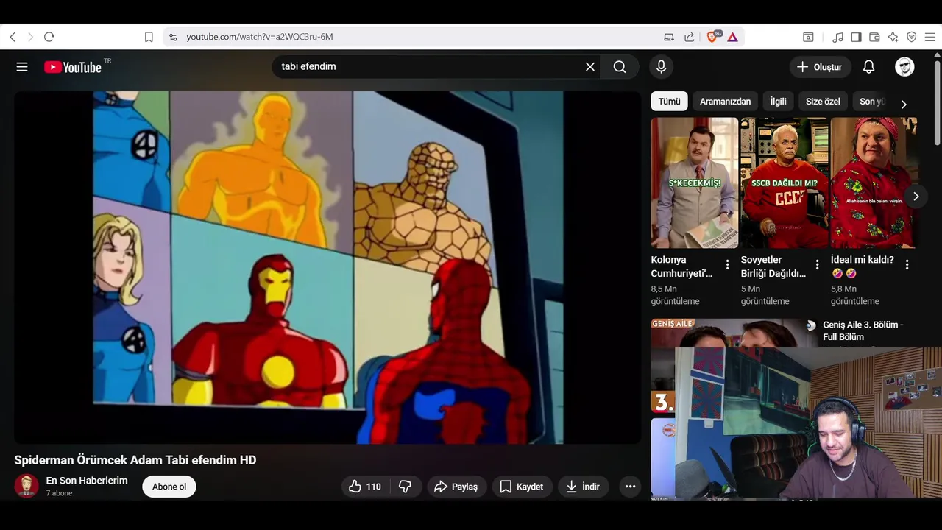
Task: Dislike the video with thumbs down
Action: (x=405, y=487)
